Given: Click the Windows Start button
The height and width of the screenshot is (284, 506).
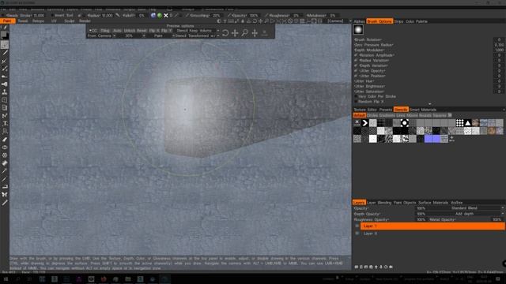Looking at the screenshot, I should tap(6, 278).
